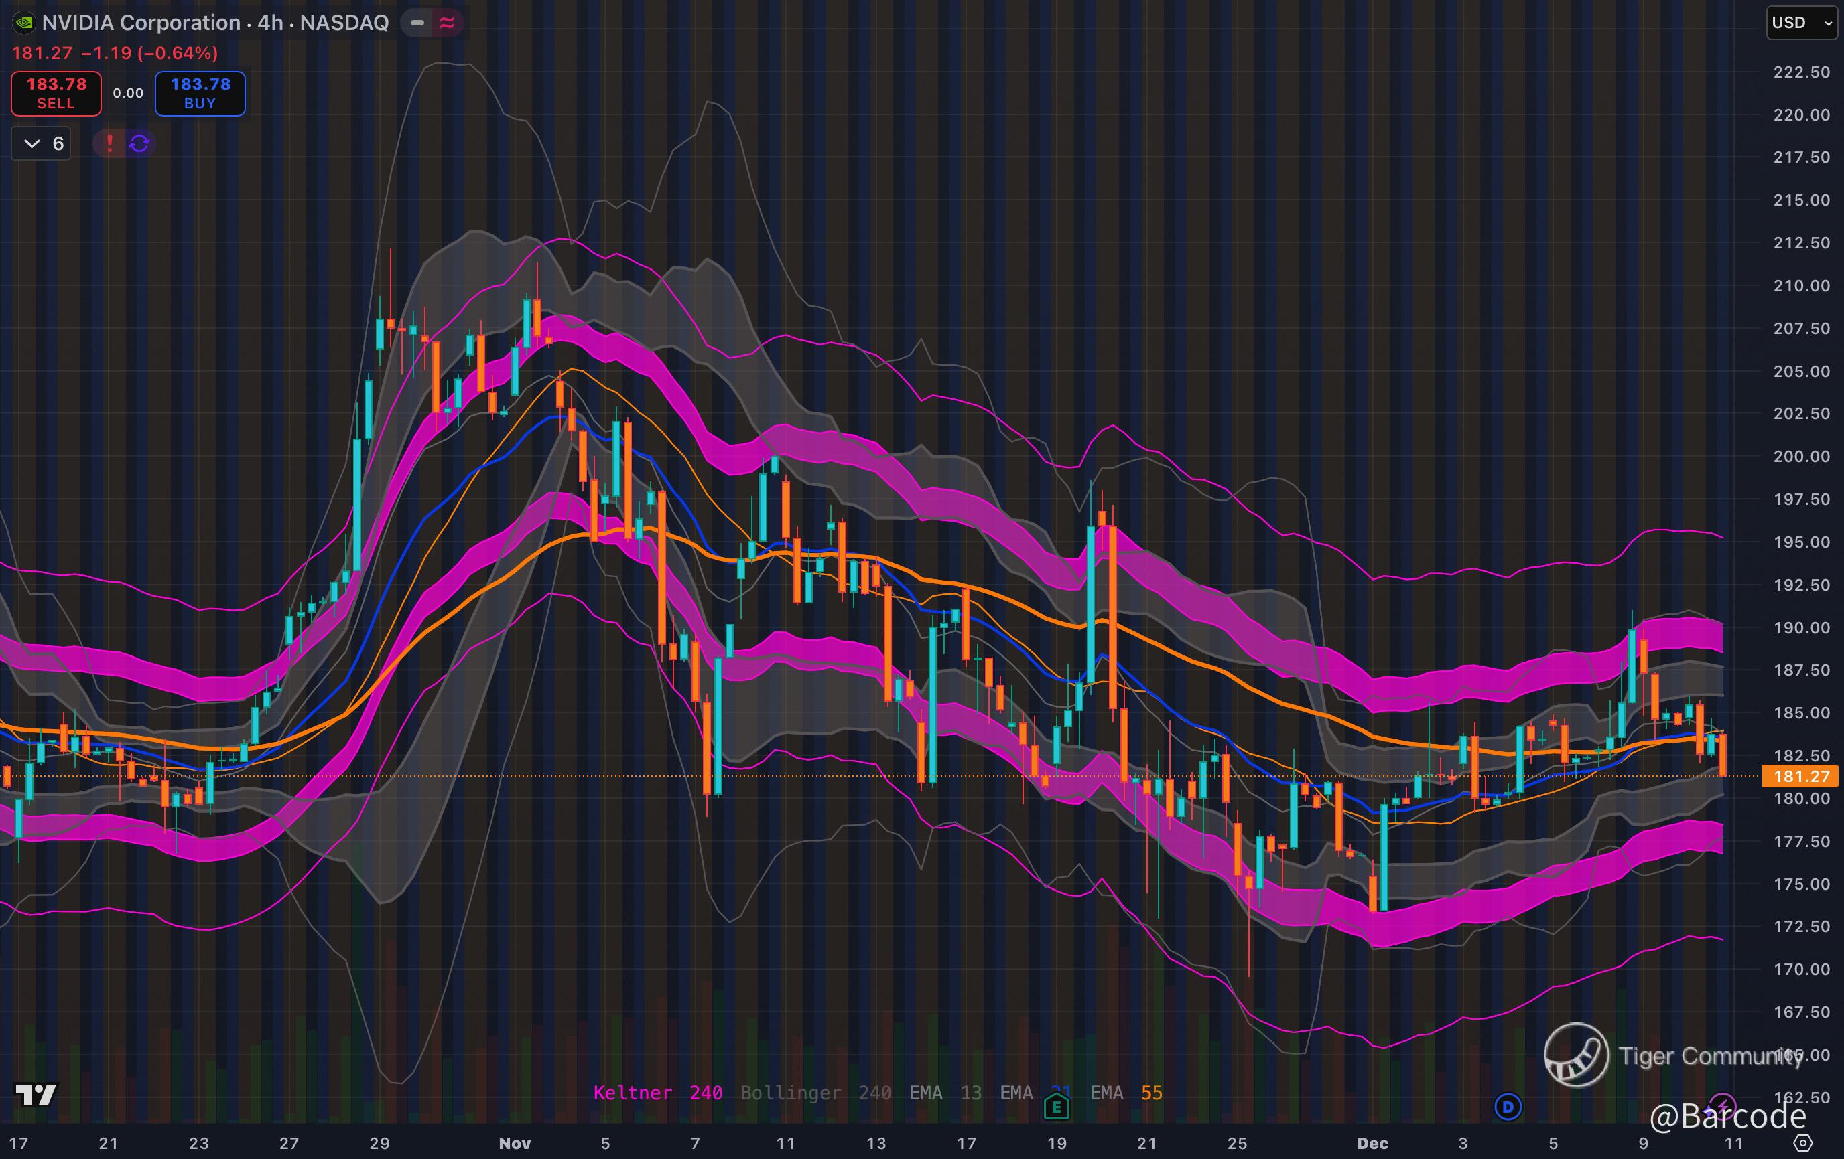1844x1159 pixels.
Task: Click the NVIDIA Corporation symbol title
Action: pyautogui.click(x=141, y=23)
